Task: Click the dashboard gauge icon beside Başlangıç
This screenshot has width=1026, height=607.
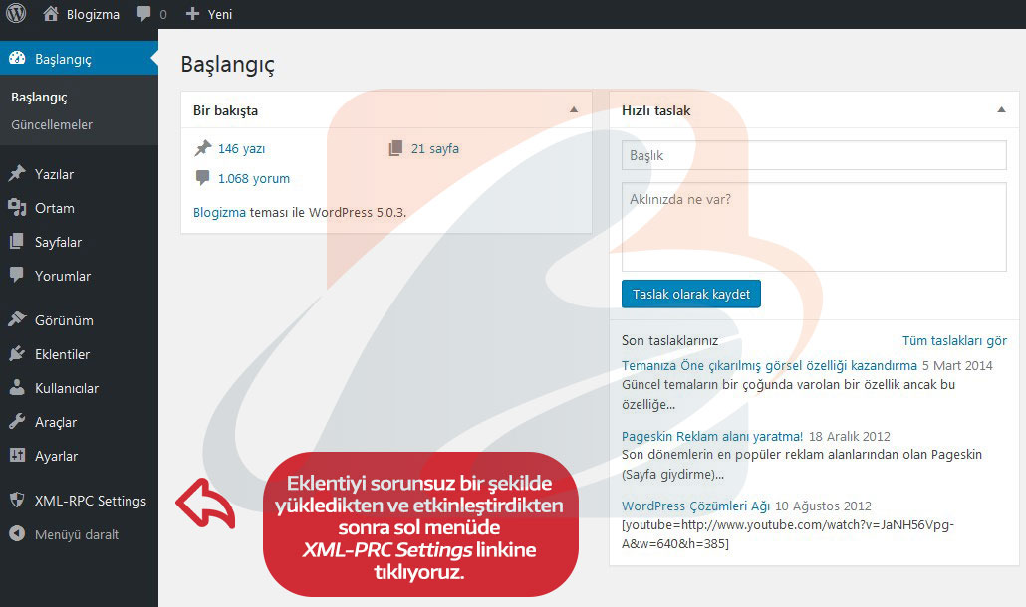Action: point(17,58)
